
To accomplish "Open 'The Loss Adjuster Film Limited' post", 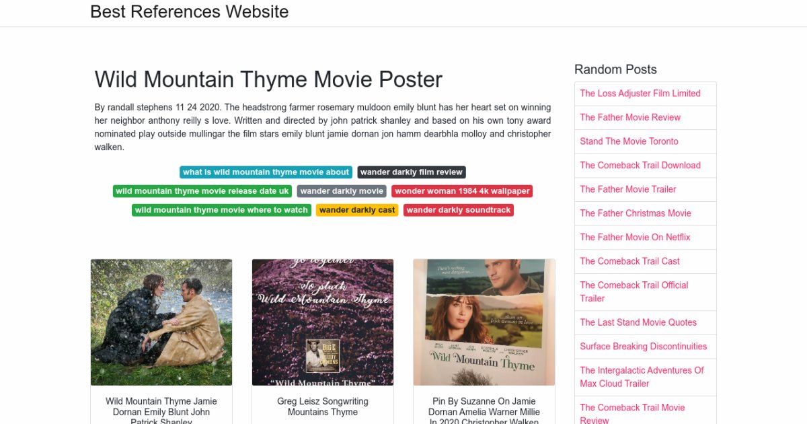I will 640,94.
